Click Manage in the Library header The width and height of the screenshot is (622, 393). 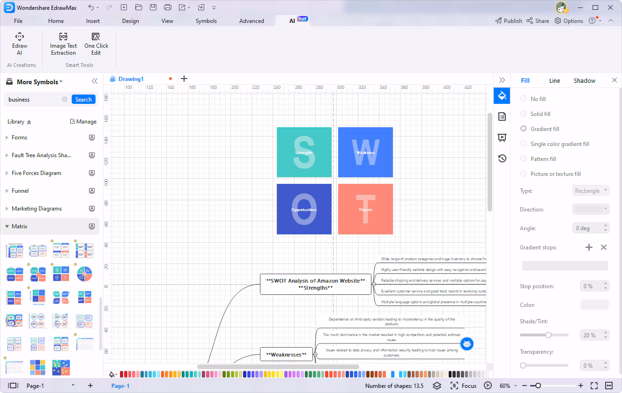pyautogui.click(x=83, y=122)
